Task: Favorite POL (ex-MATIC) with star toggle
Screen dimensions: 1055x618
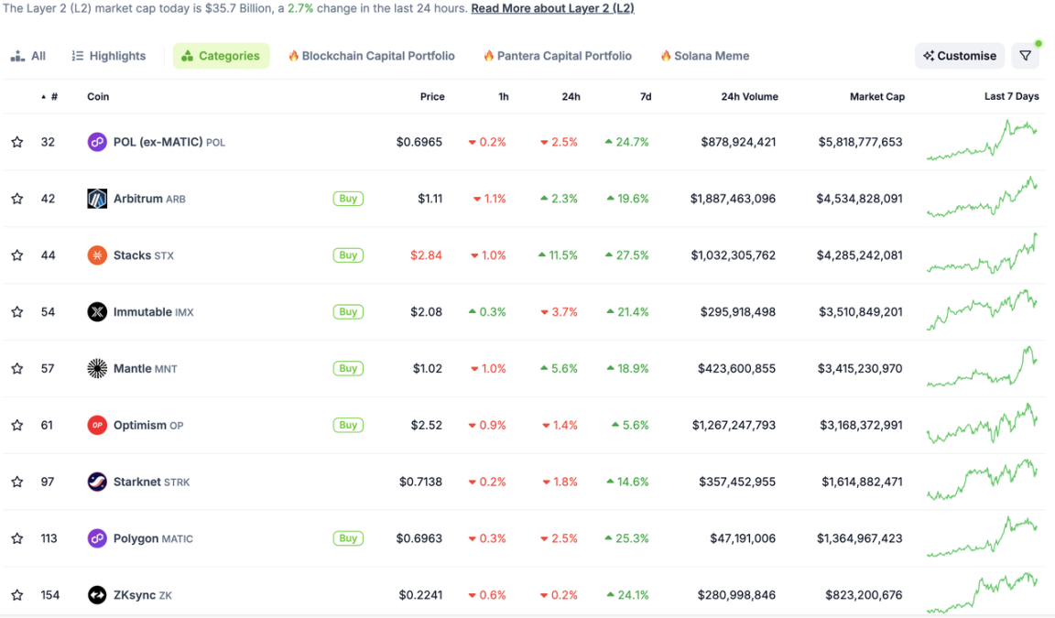Action: coord(17,142)
